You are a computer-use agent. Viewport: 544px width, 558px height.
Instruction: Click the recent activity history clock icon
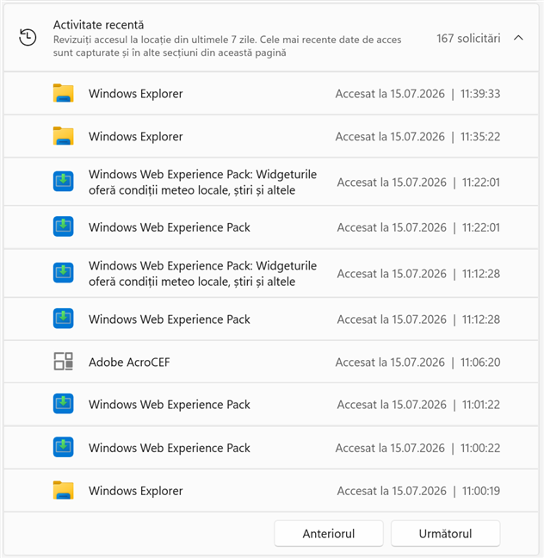tap(28, 37)
